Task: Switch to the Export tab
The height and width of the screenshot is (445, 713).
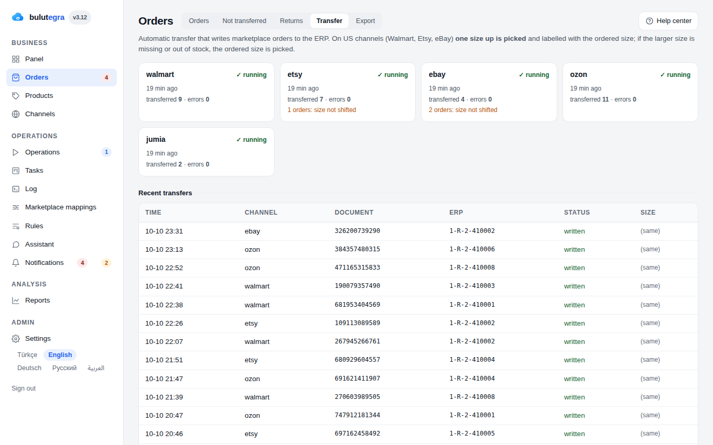Action: pyautogui.click(x=365, y=21)
